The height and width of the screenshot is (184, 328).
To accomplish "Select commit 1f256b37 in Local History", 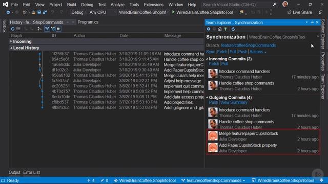I will click(106, 54).
